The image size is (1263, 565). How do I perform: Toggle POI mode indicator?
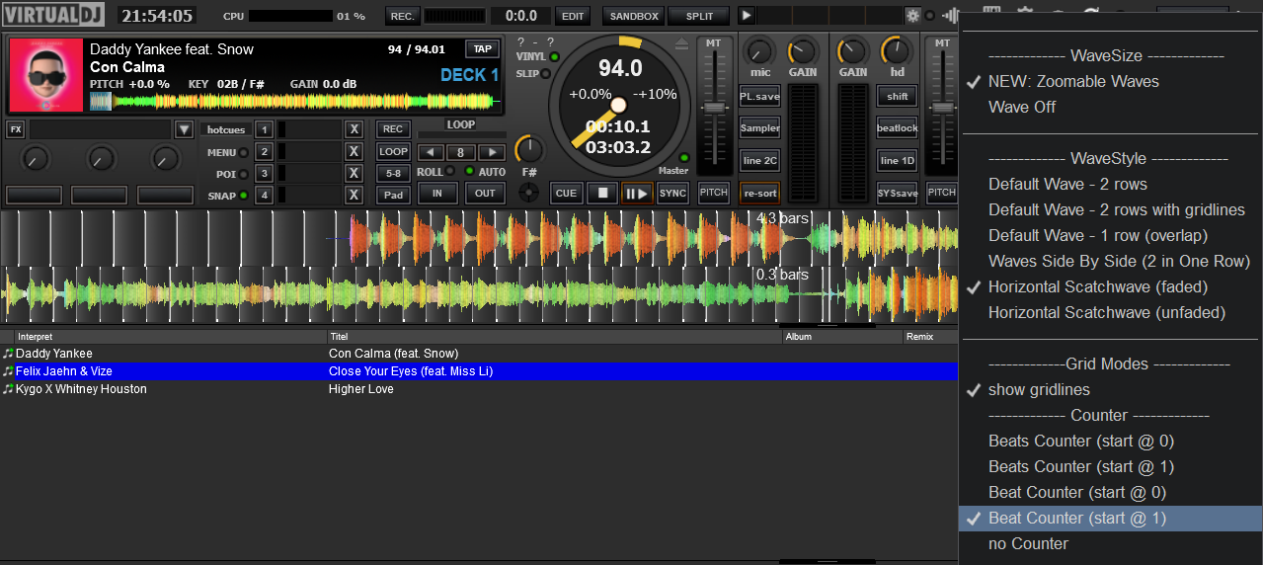coord(243,174)
